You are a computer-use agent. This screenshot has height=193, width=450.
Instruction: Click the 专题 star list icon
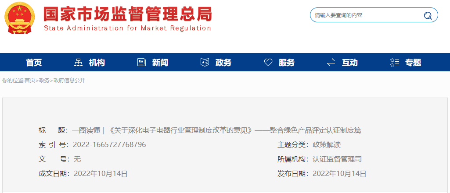tap(395, 62)
